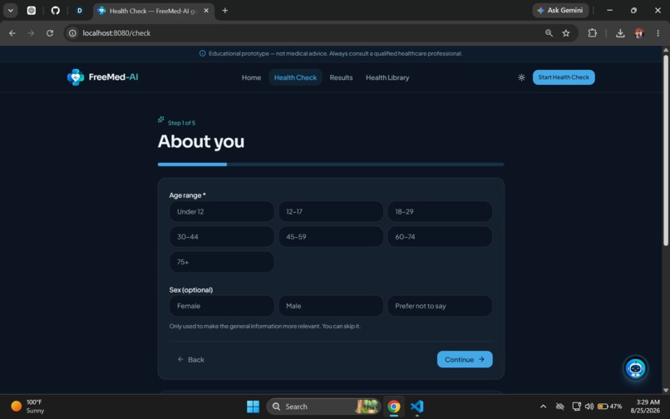Reload the page with refresh icon

pos(50,33)
